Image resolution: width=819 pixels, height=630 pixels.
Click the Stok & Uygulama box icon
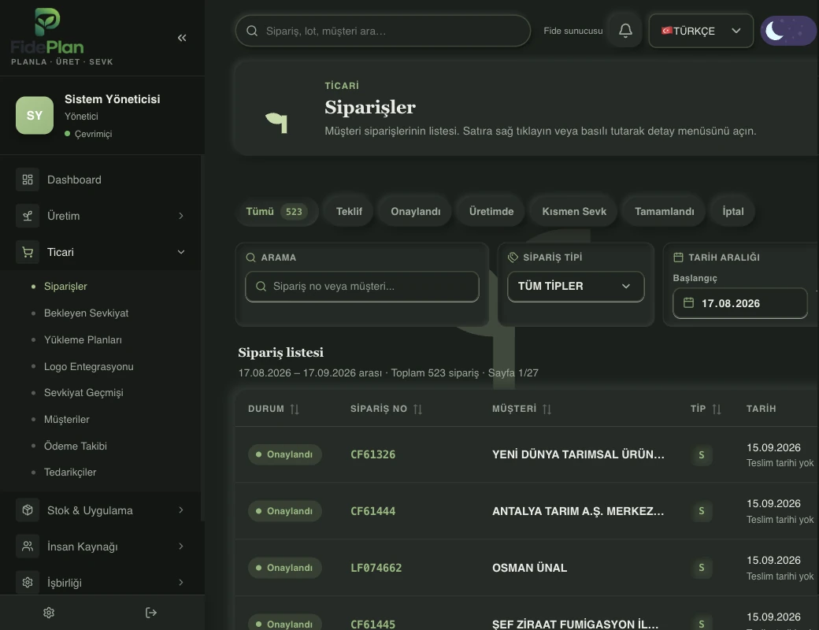coord(28,510)
